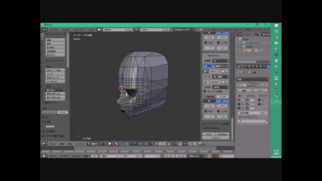This screenshot has width=322, height=181.
Task: Open the ヘルプ (Help) menu
Action: pyautogui.click(x=91, y=30)
